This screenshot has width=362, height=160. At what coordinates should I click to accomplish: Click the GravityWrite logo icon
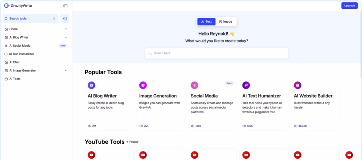click(6, 6)
